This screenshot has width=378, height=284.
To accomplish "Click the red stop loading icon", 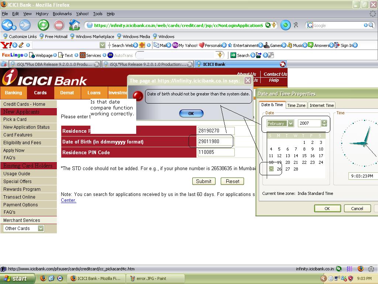I will [59, 25].
